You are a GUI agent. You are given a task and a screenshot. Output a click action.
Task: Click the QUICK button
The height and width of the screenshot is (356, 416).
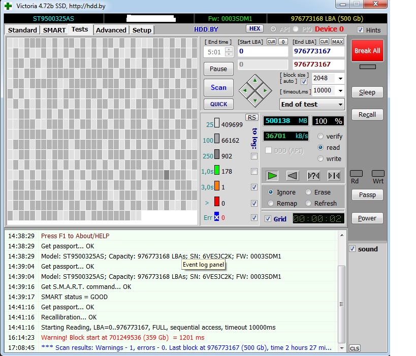coord(218,104)
